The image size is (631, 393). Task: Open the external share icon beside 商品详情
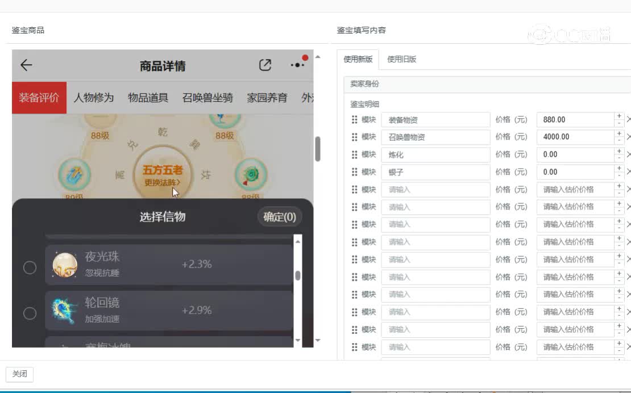click(265, 65)
